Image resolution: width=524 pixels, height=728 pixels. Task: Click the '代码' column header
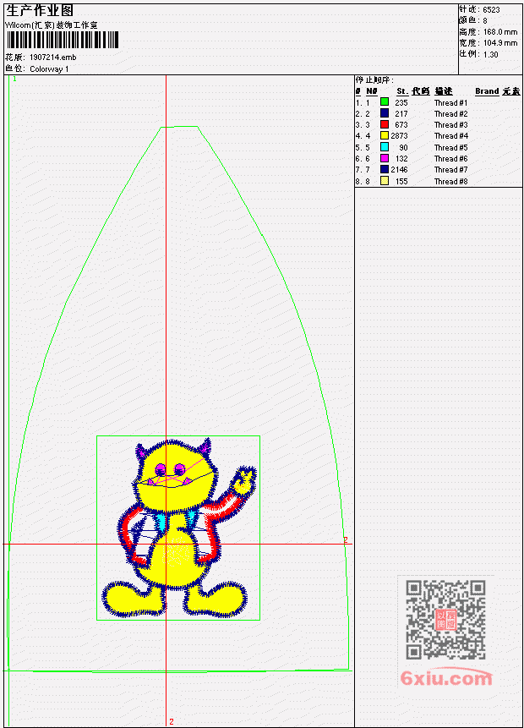[x=421, y=91]
